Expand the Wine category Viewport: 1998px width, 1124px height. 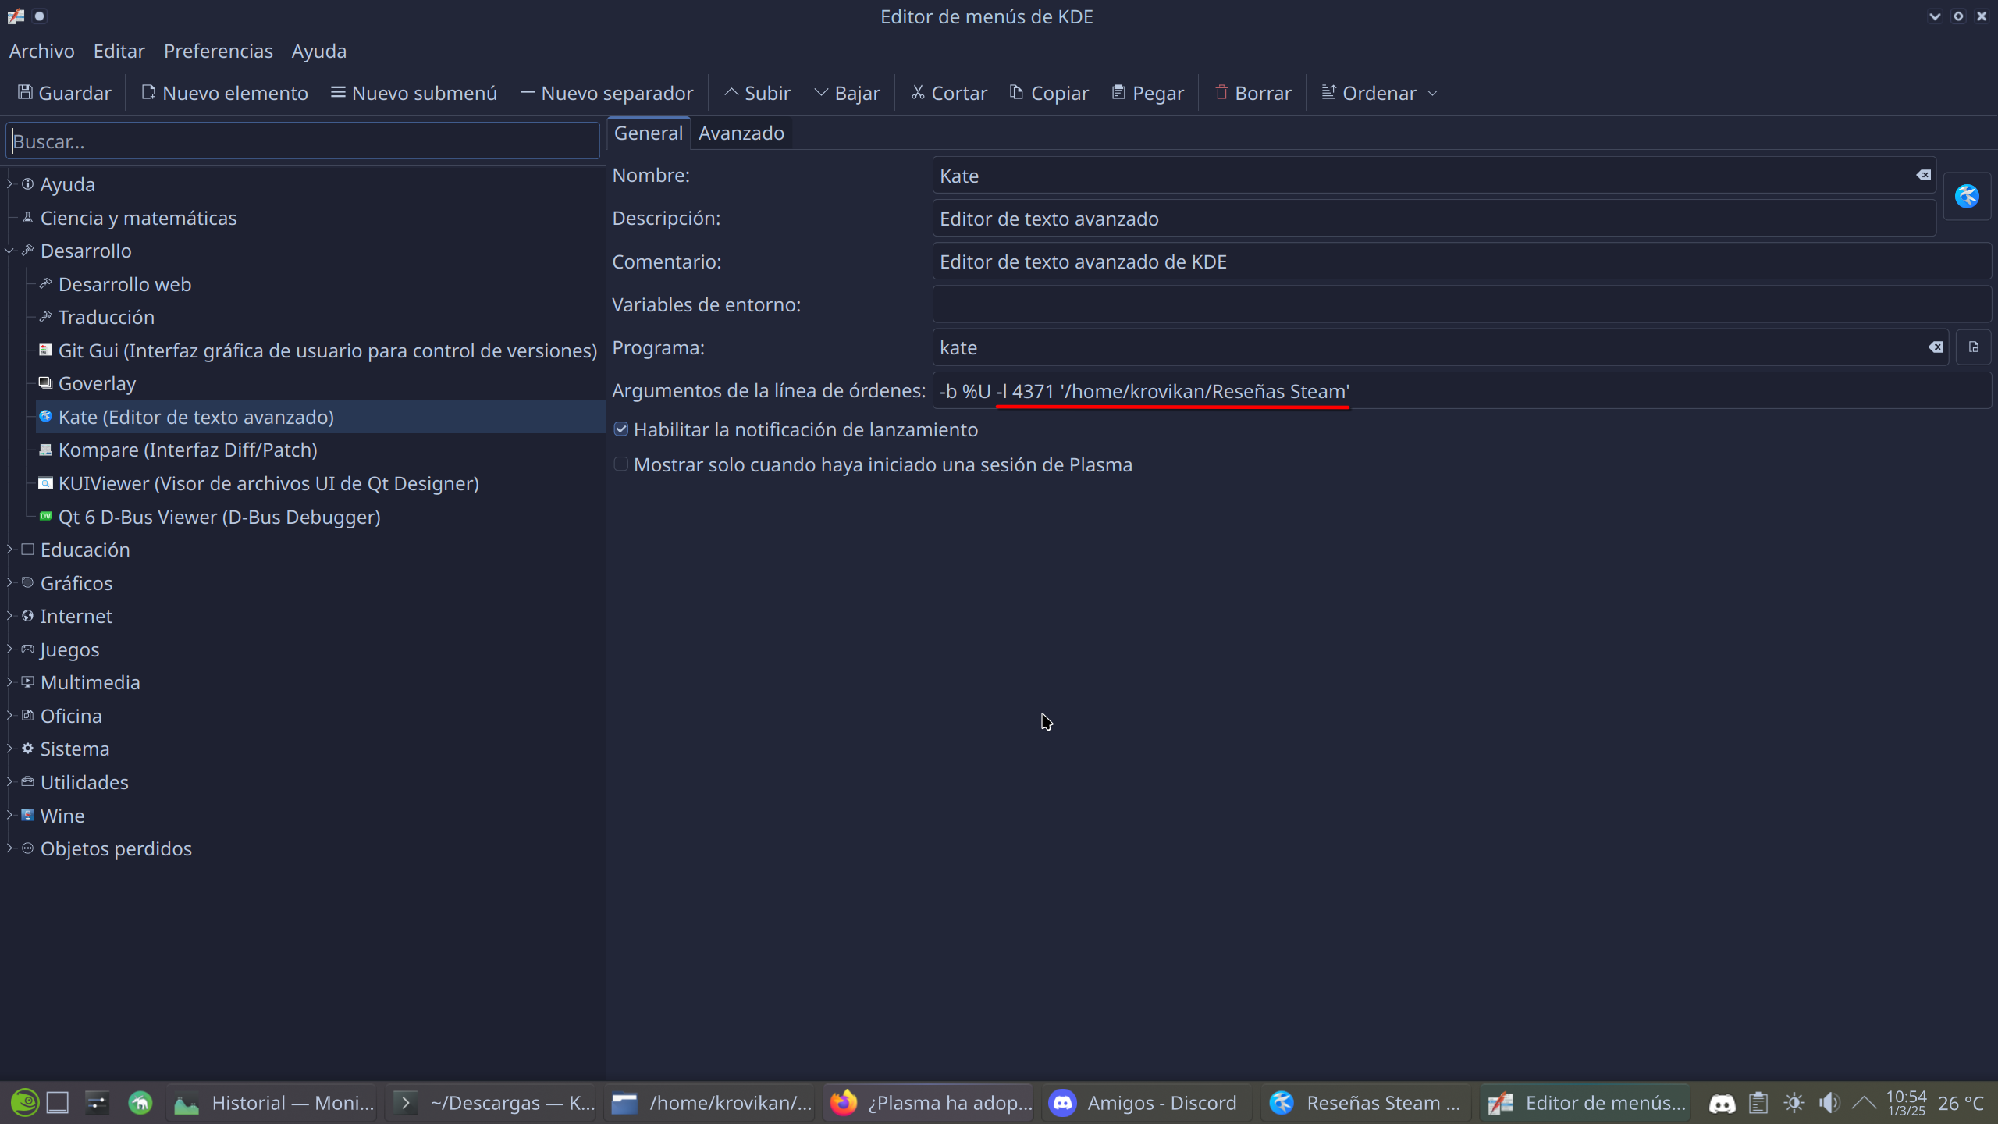pos(9,816)
